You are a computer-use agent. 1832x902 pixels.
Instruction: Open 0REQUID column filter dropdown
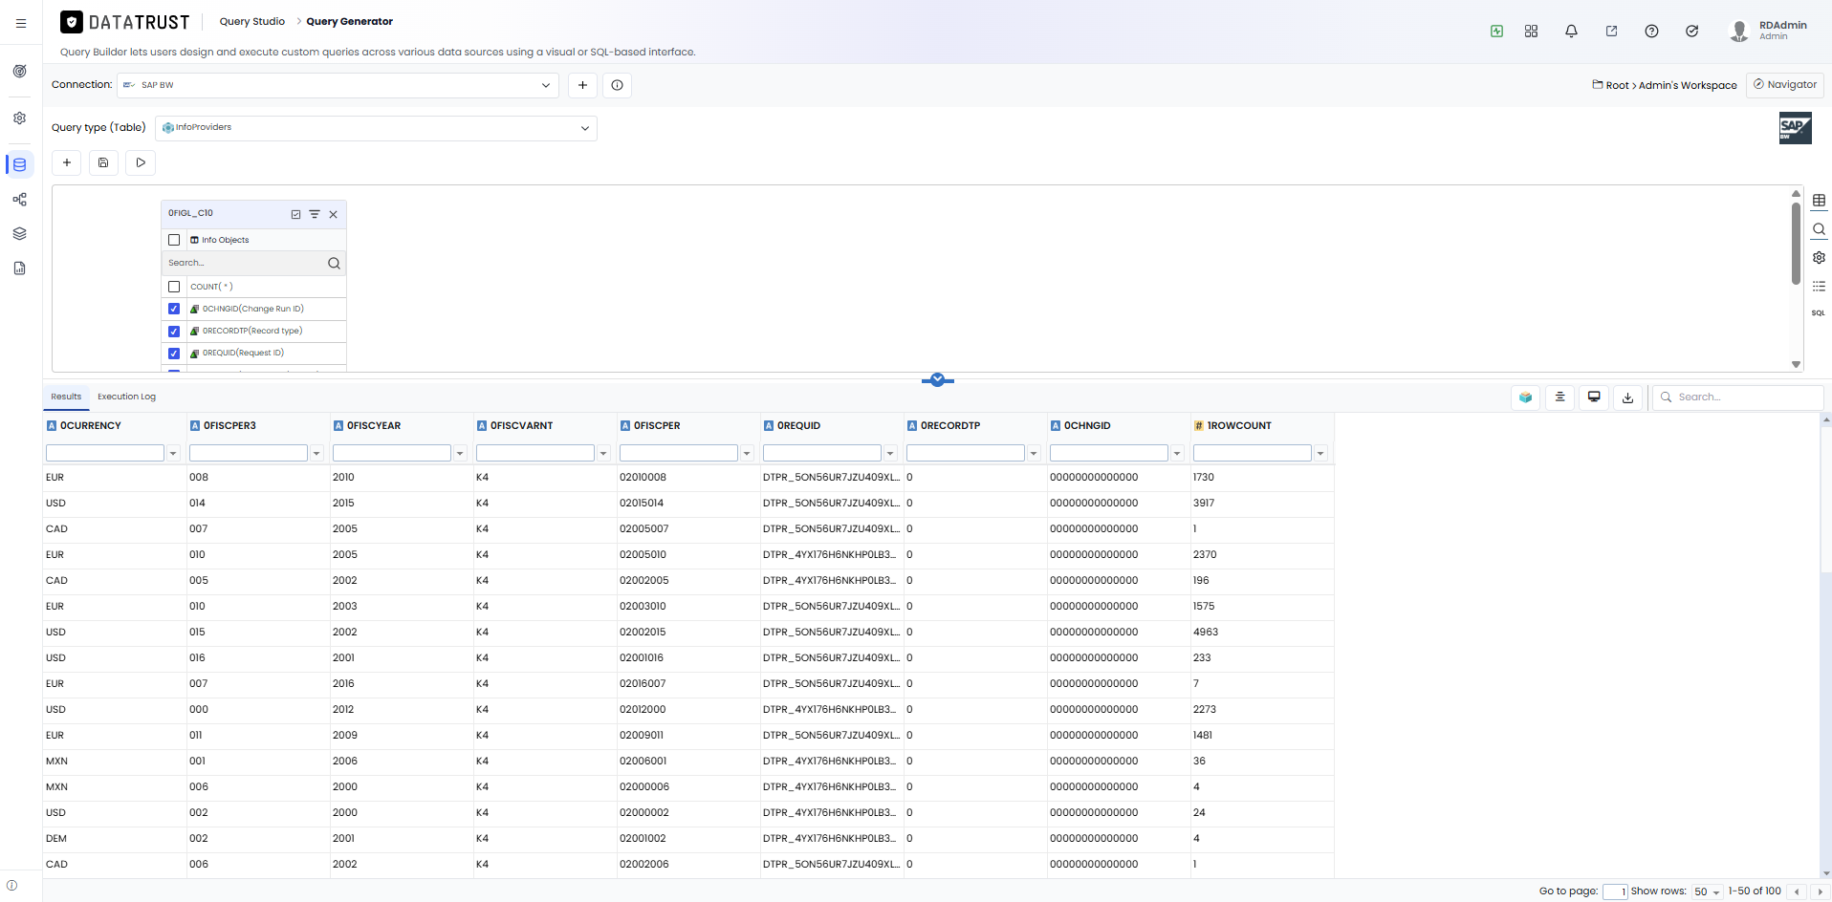coord(890,453)
